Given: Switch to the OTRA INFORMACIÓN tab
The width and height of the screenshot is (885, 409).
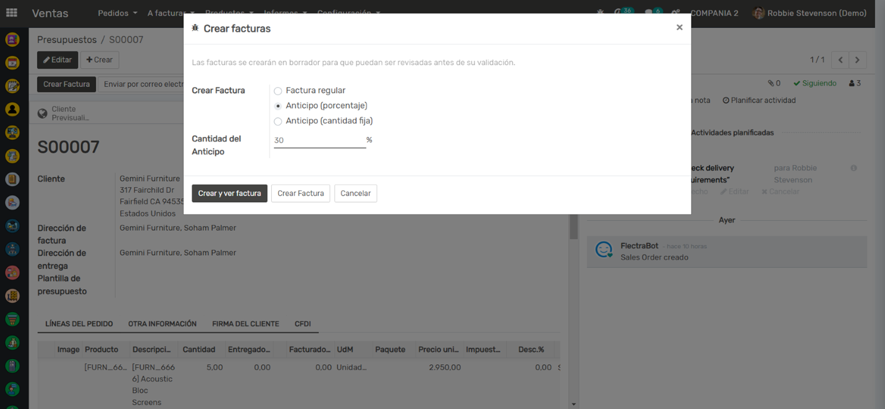Looking at the screenshot, I should 162,324.
